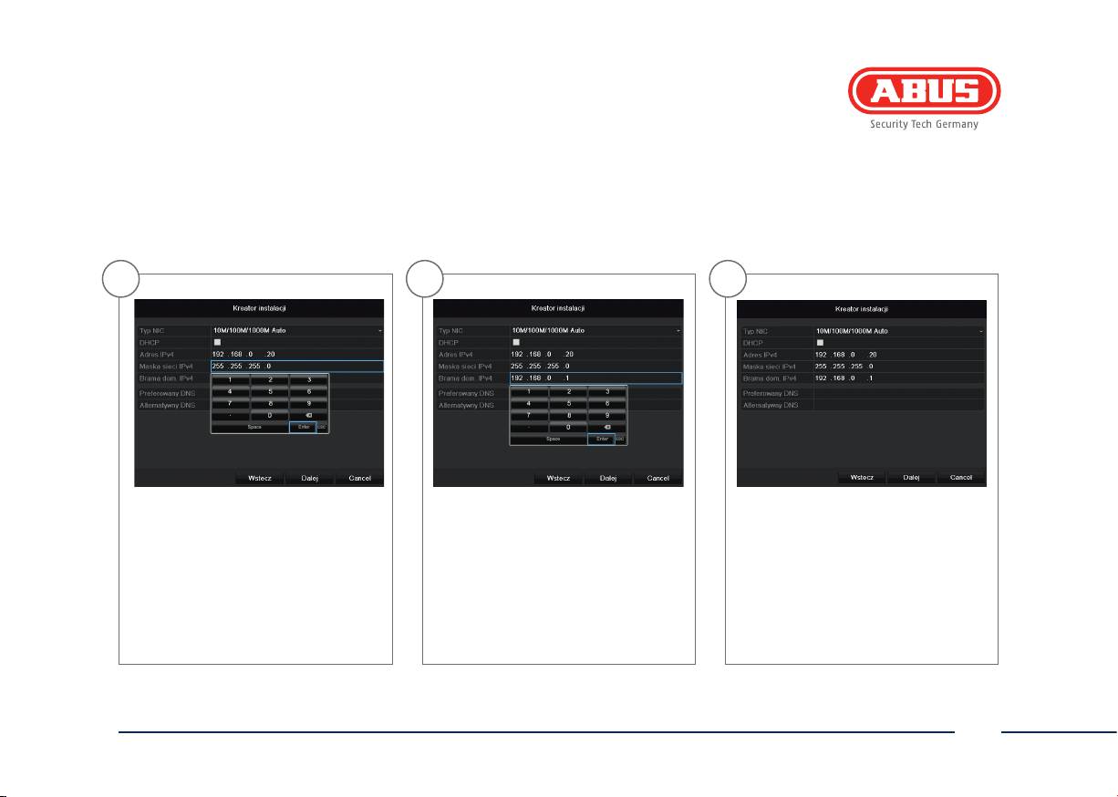Click Maska sieci IPv4 field in left panel
The width and height of the screenshot is (1118, 797).
click(x=296, y=366)
